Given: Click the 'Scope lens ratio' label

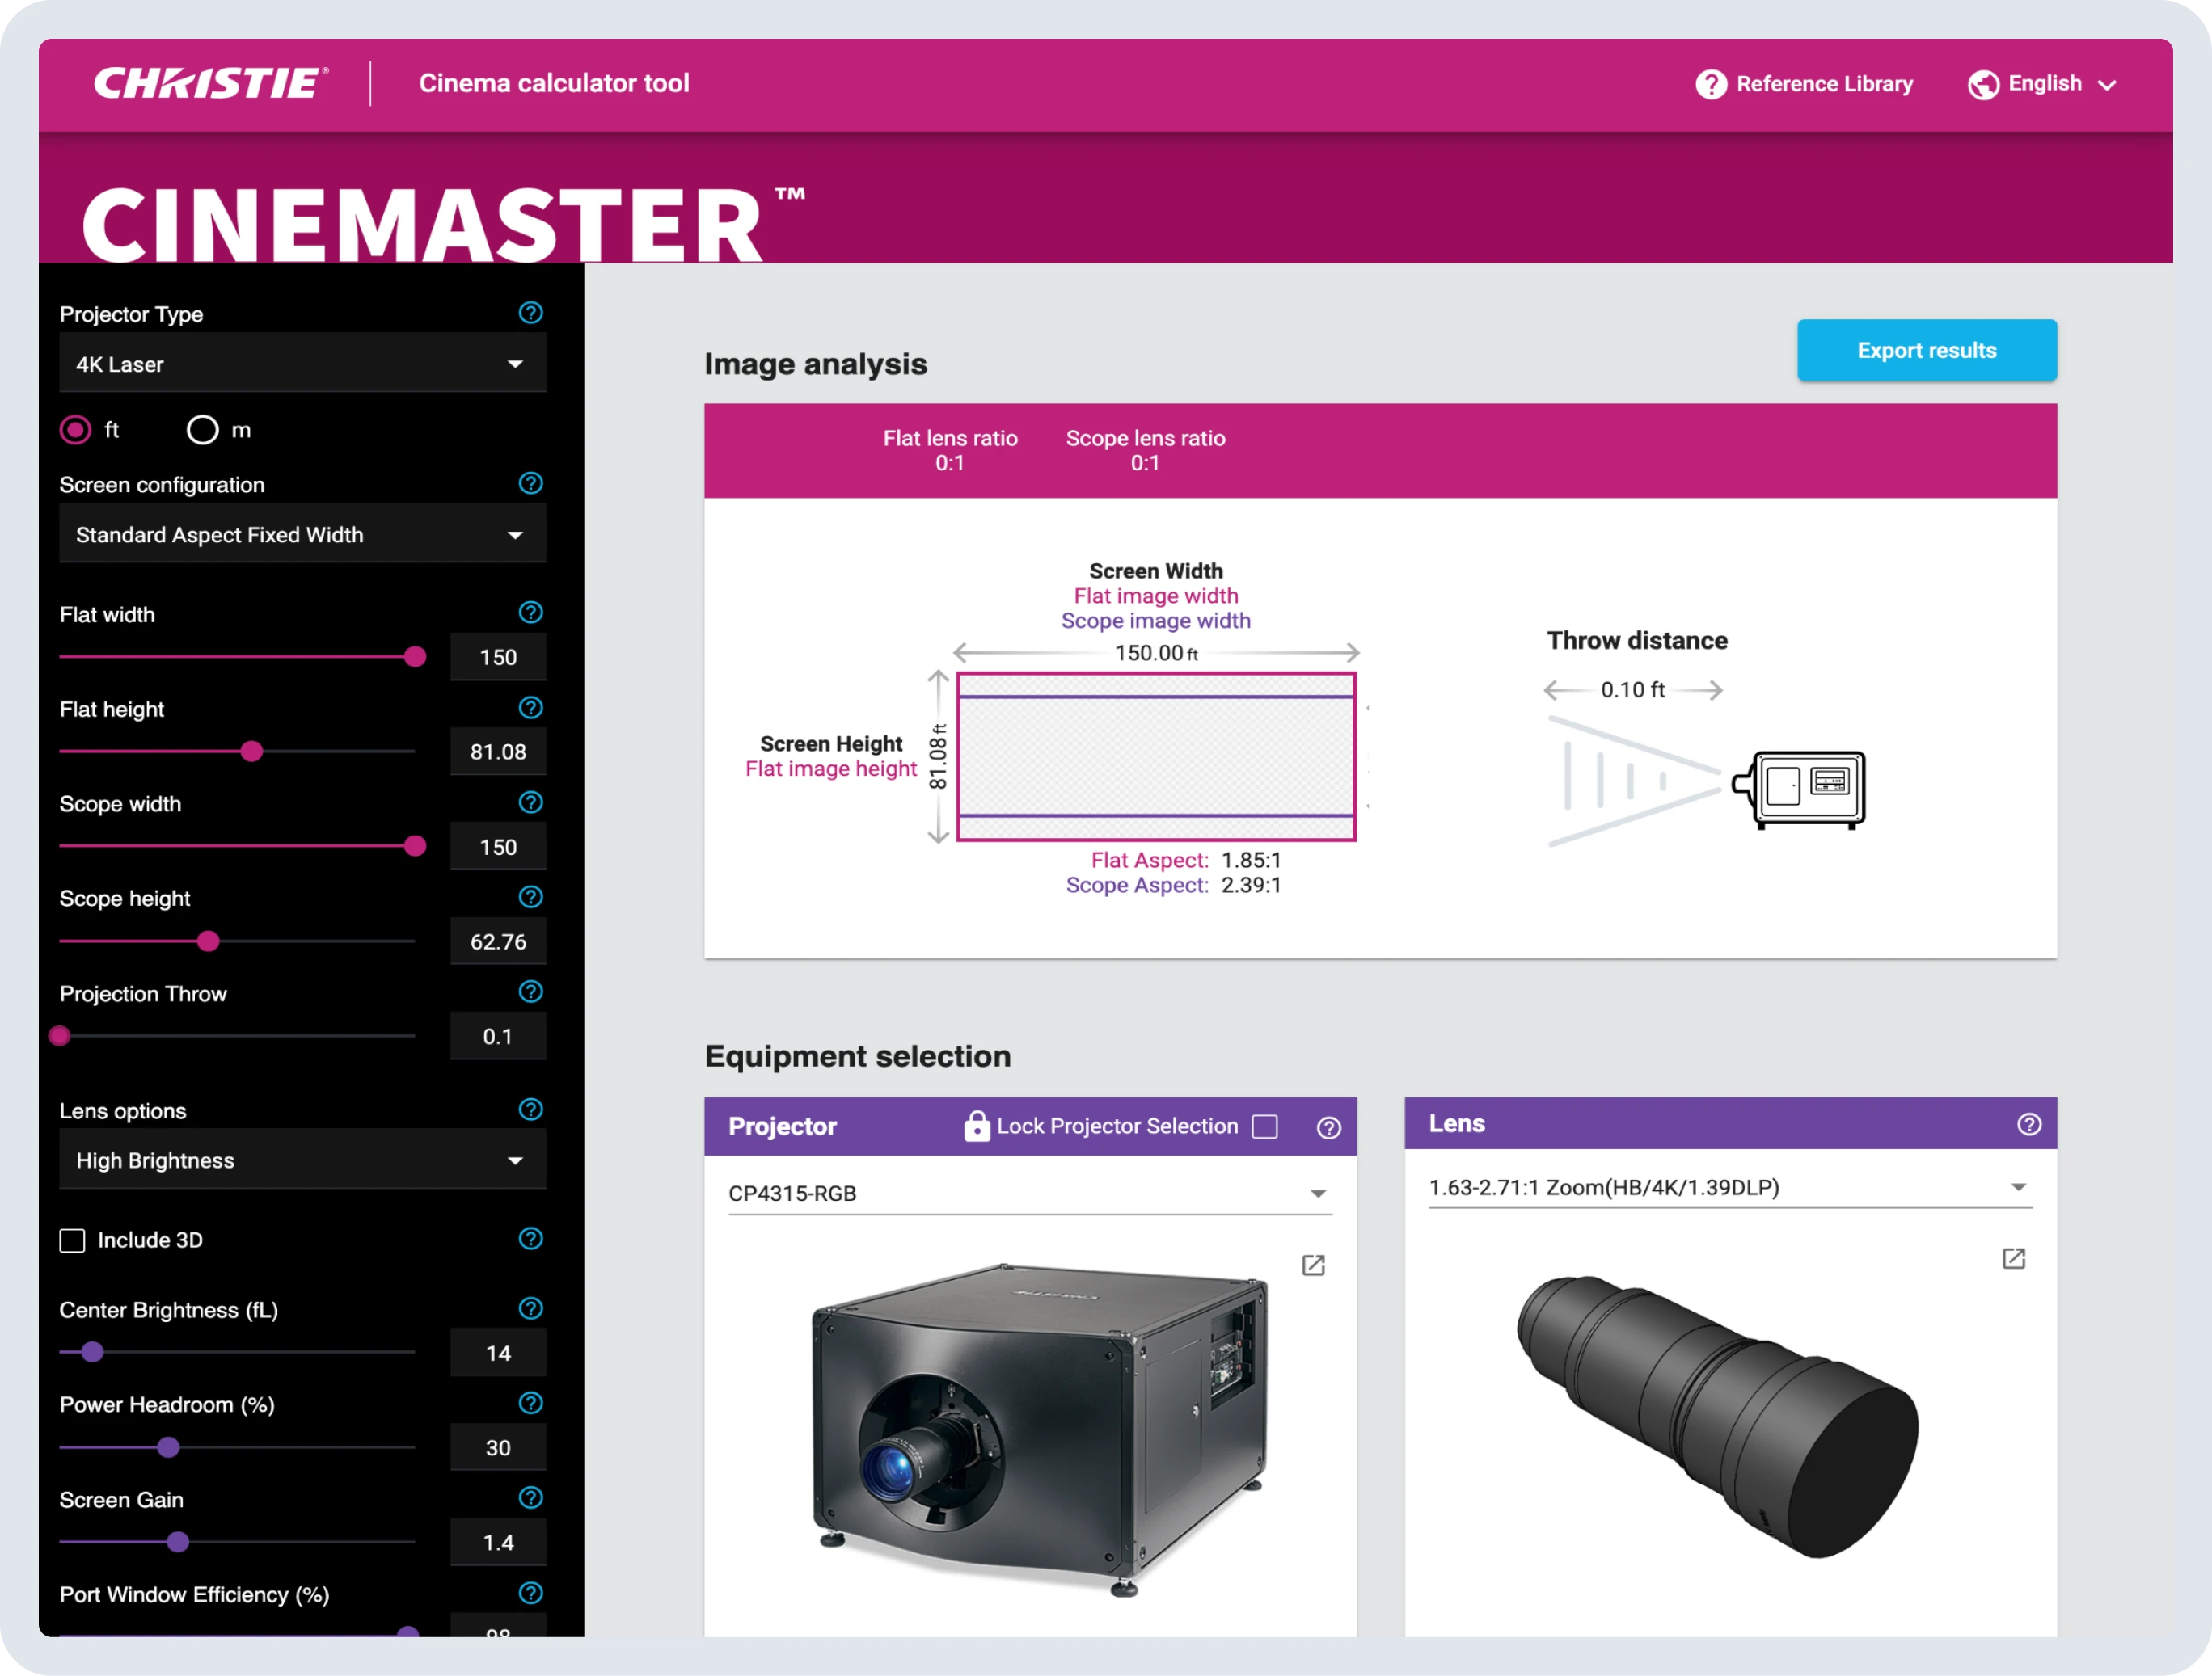Looking at the screenshot, I should coord(1145,438).
